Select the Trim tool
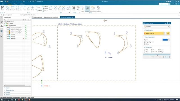This screenshot has height=101, width=180. (x=56, y=8)
